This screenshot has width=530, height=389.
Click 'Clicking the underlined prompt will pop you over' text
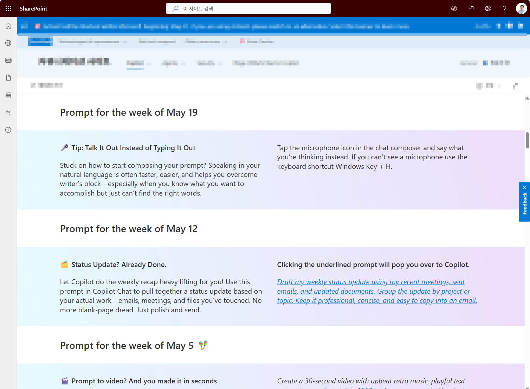373,265
